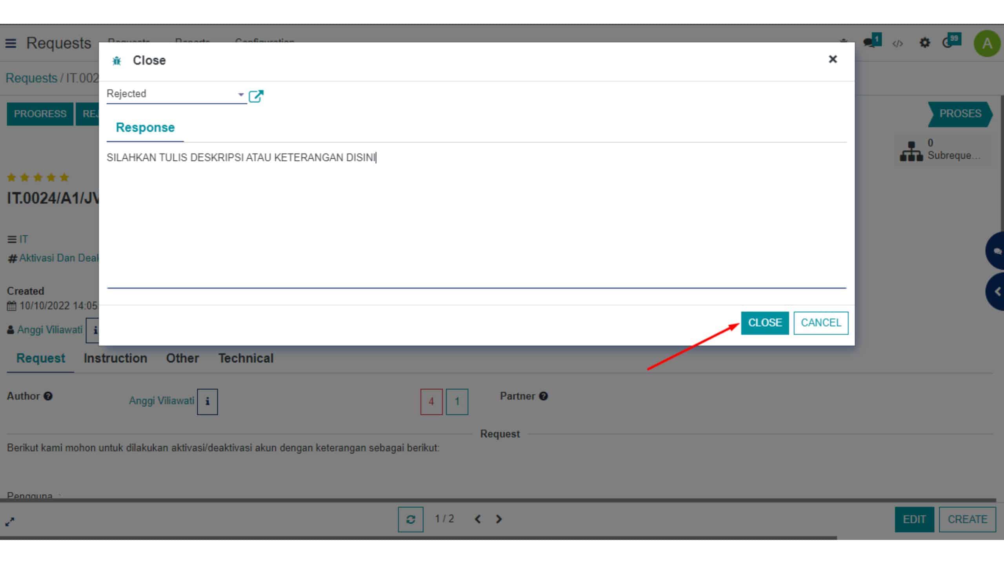
Task: Click the Partner help question mark icon
Action: (x=543, y=396)
